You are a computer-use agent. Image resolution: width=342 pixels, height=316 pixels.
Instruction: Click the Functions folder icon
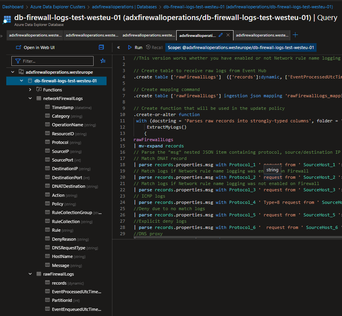pos(39,90)
